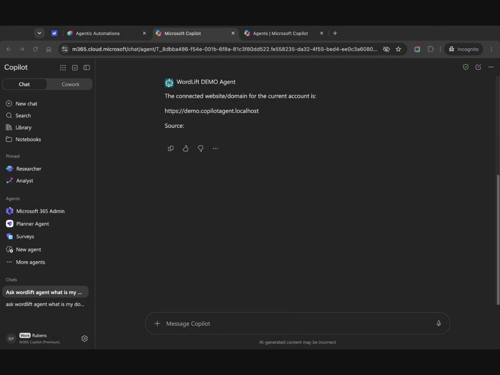
Task: Open Chrome three-dot menu
Action: [x=491, y=49]
